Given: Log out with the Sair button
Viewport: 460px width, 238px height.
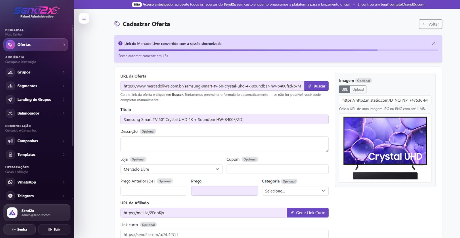Looking at the screenshot, I should pos(54,229).
